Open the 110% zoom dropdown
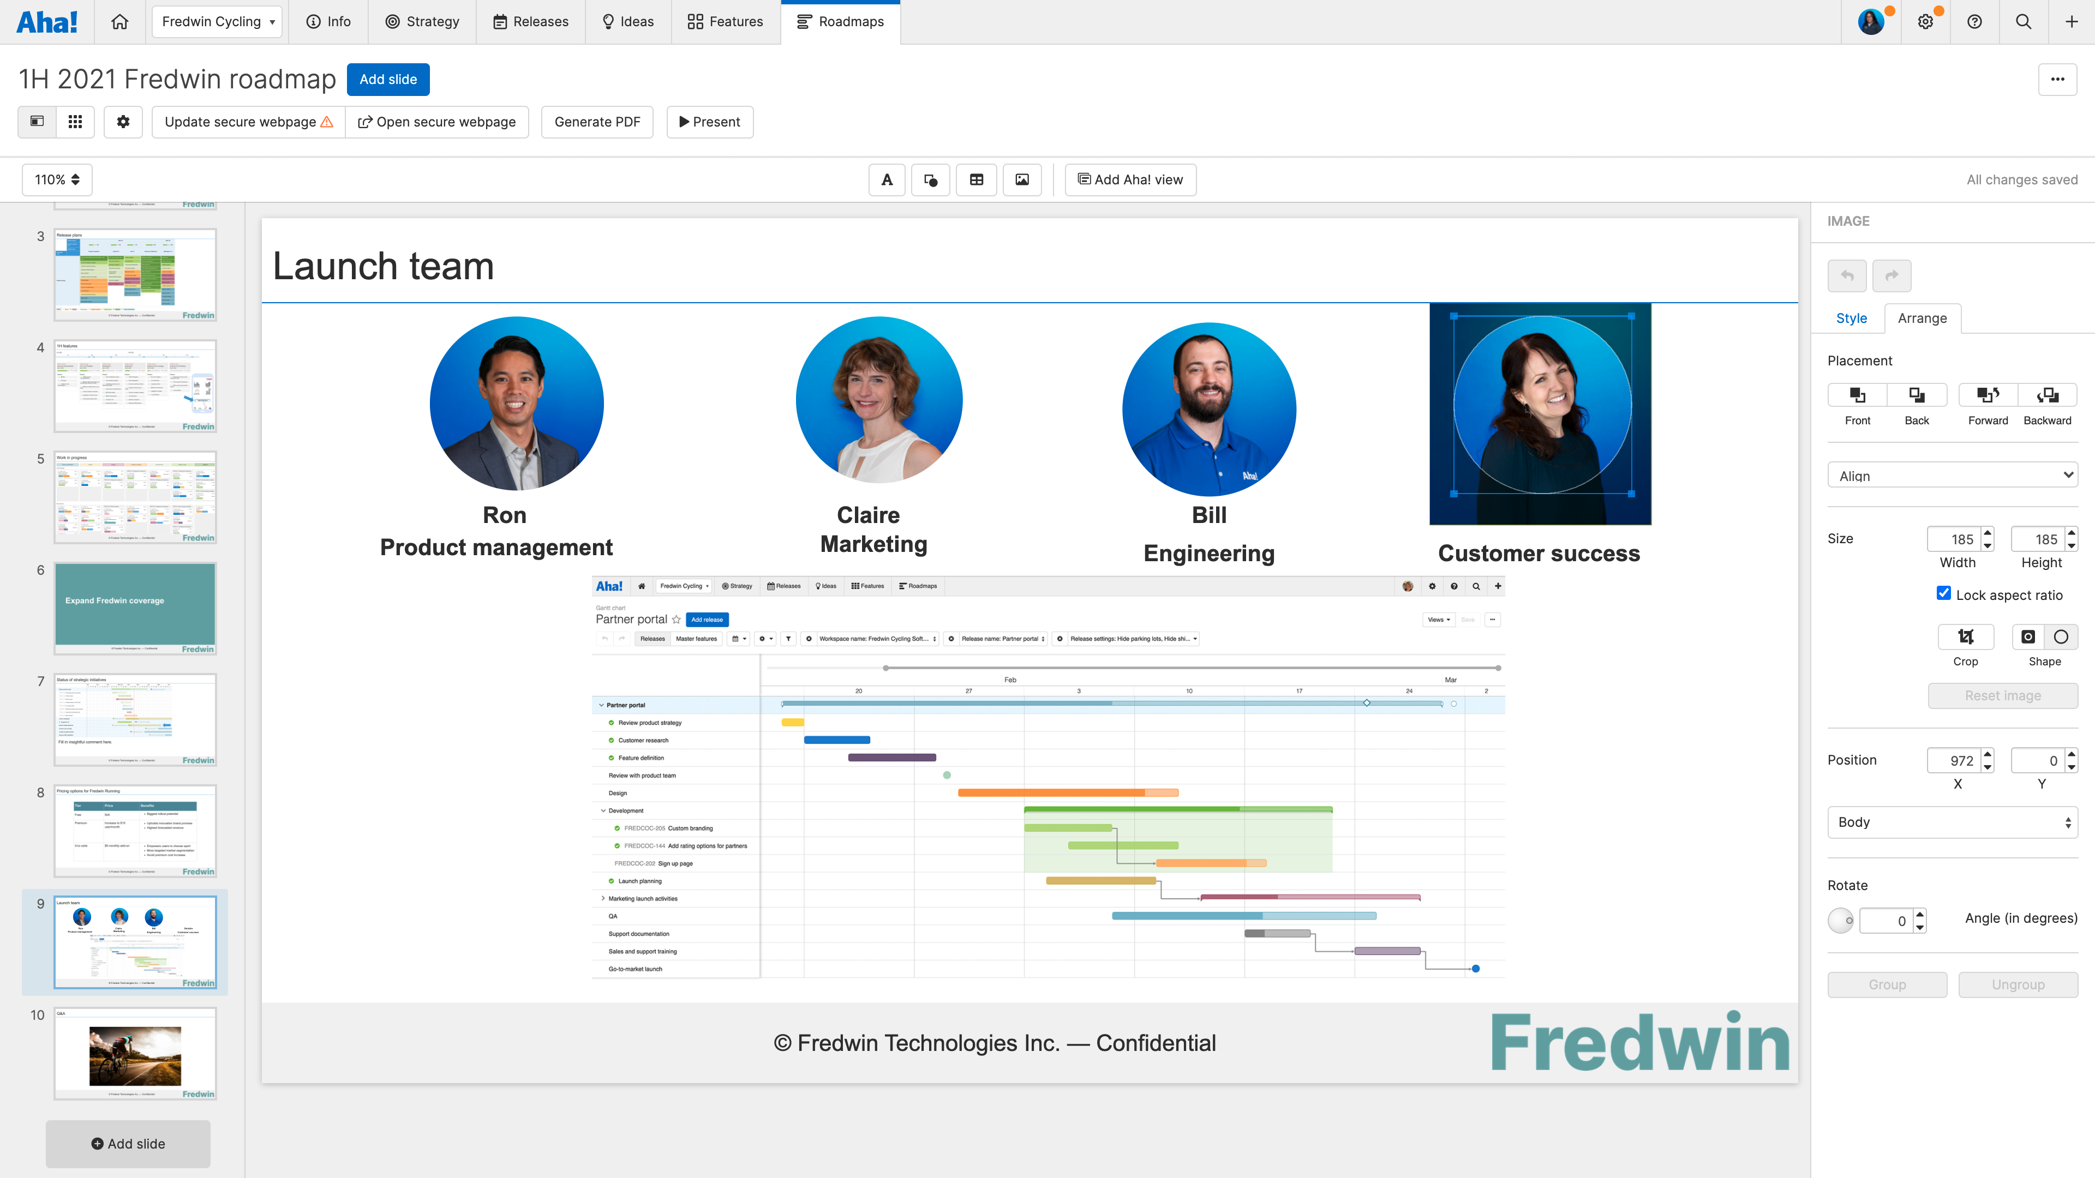Viewport: 2095px width, 1178px height. [x=57, y=179]
